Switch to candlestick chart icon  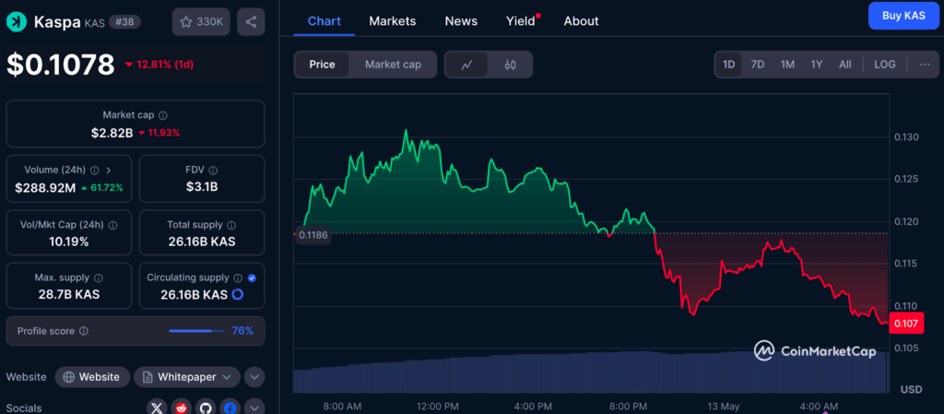tap(510, 65)
